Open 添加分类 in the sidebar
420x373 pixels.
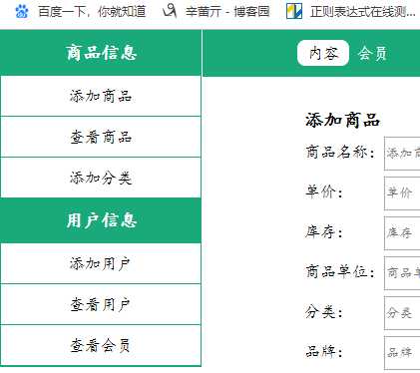pyautogui.click(x=101, y=178)
